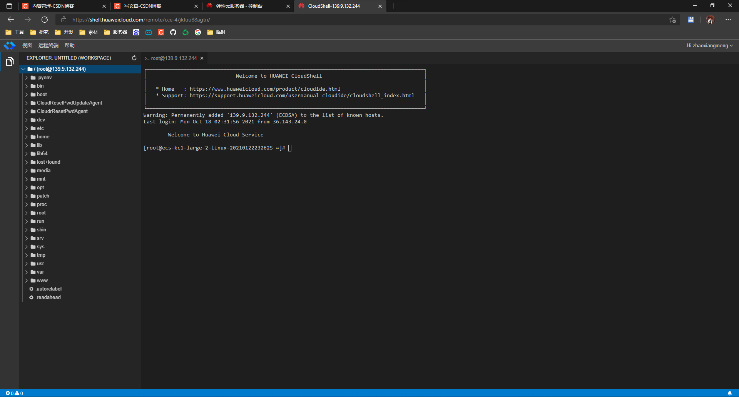Open the Baidu paw bookmark icon
Viewport: 739px width, 397px height.
136,32
